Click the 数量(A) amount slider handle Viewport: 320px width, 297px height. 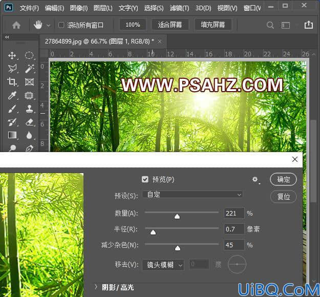(x=177, y=217)
